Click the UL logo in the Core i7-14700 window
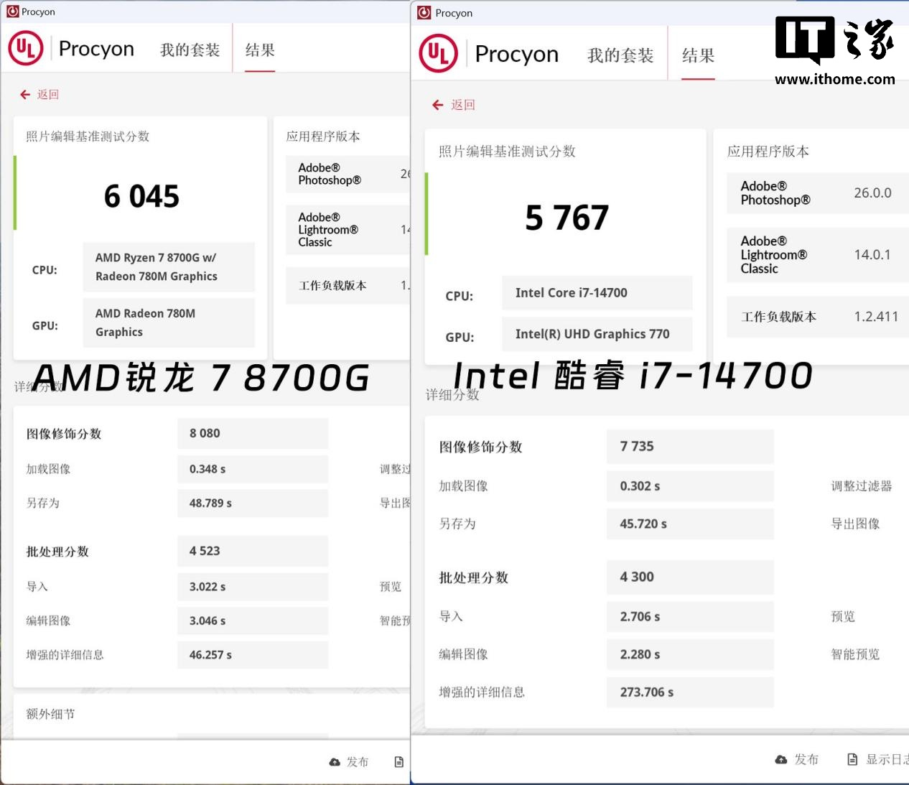Image resolution: width=909 pixels, height=785 pixels. click(x=438, y=55)
